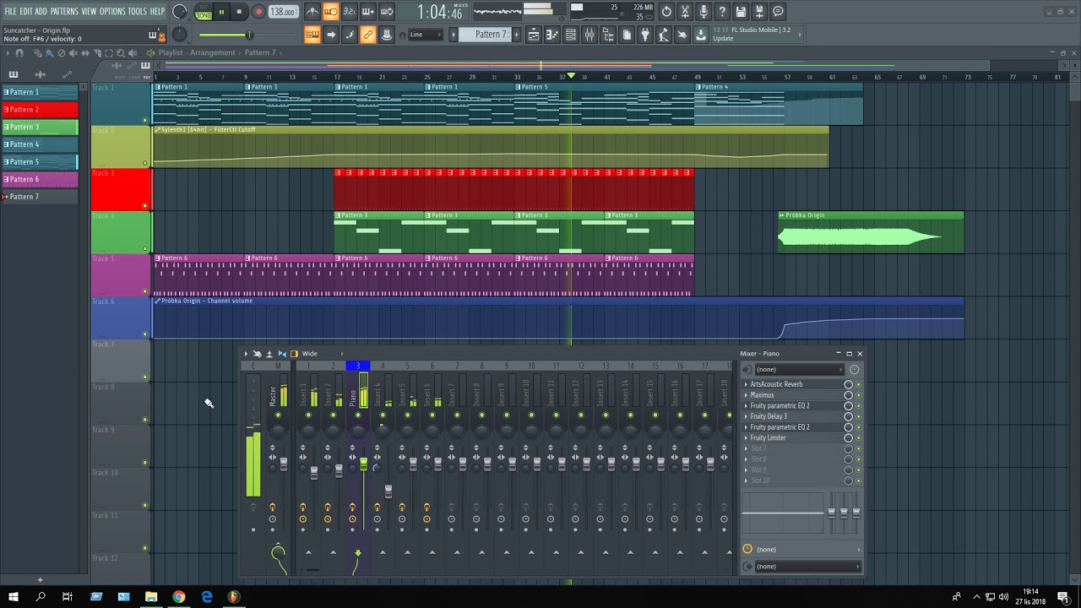This screenshot has width=1081, height=608.
Task: Mute the Piano mixer track LED
Action: [358, 415]
